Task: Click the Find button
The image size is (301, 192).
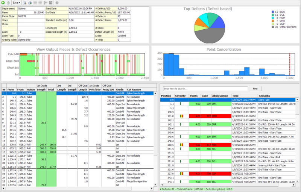Action: [x=255, y=89]
